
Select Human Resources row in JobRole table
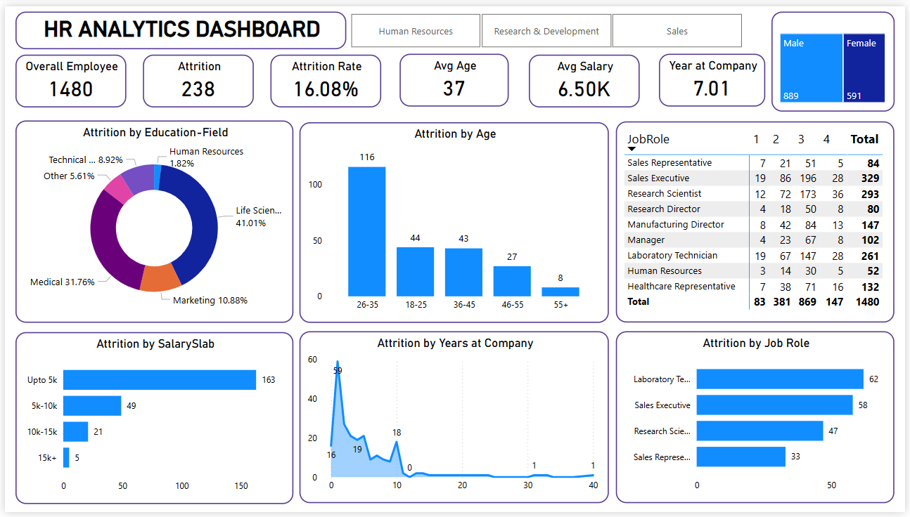(753, 271)
